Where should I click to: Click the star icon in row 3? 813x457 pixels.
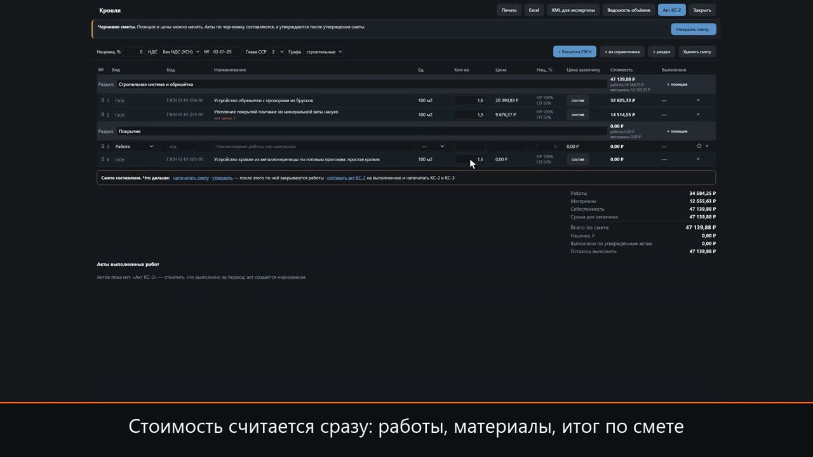[x=699, y=146]
